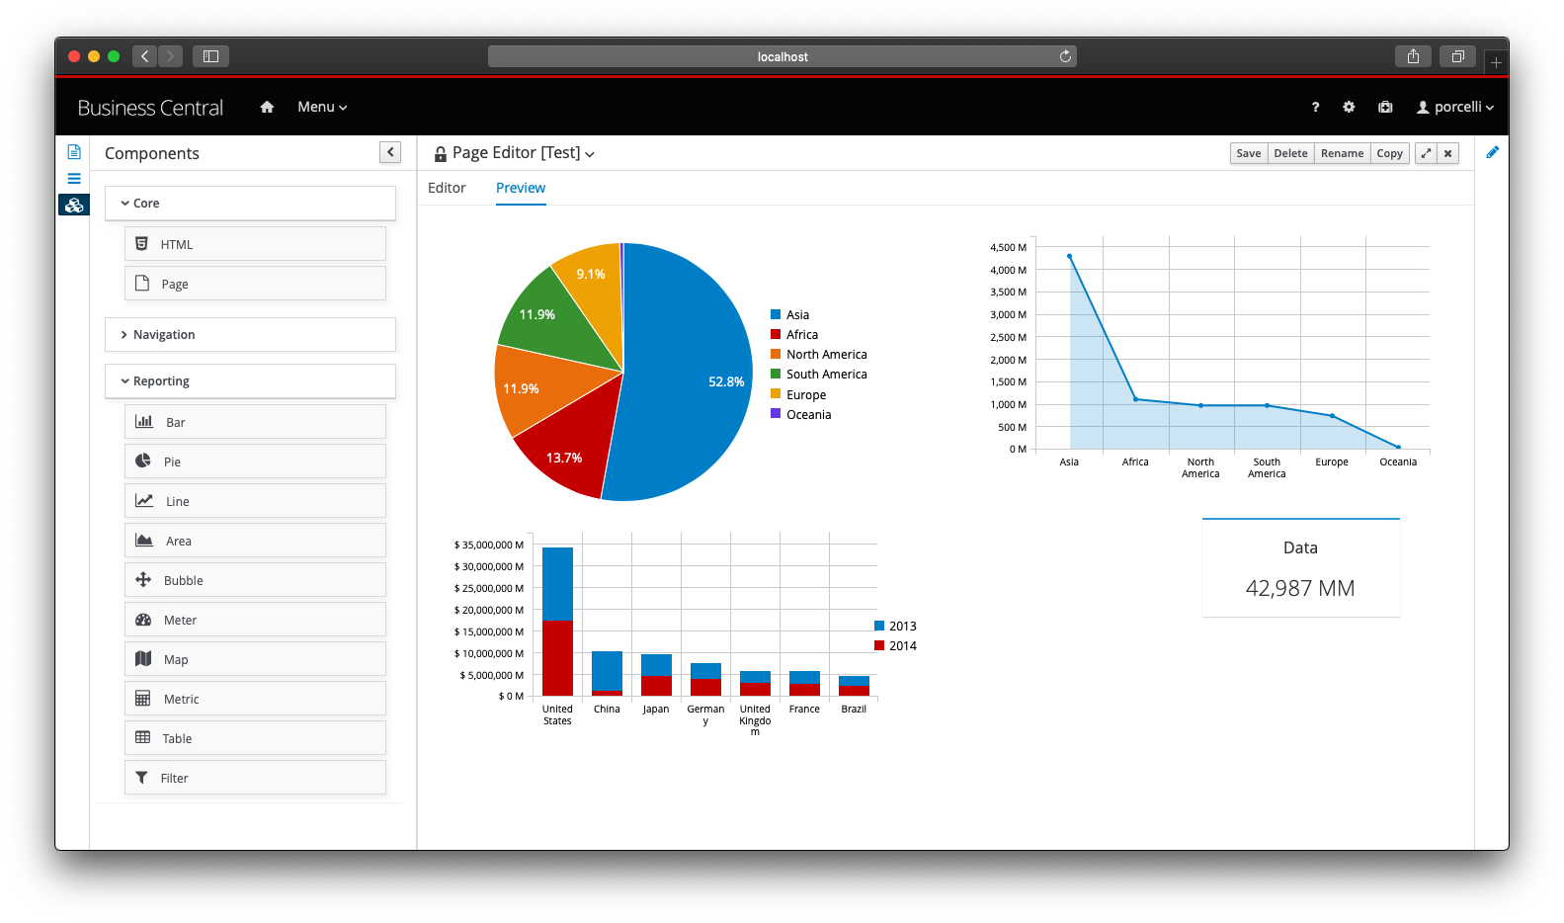Click the pencil edit icon on the right
1564x923 pixels.
click(1492, 152)
